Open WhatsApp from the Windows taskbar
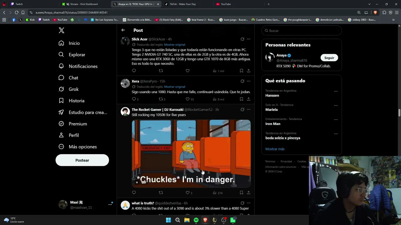401x225 pixels. click(233, 220)
